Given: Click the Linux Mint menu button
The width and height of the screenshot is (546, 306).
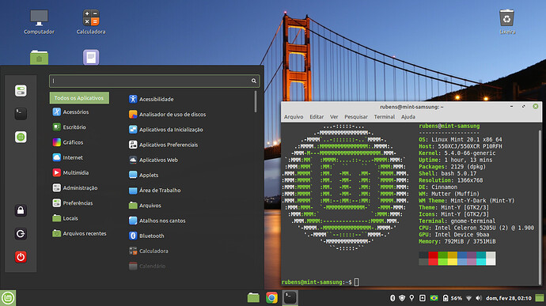Looking at the screenshot, I should 8,298.
